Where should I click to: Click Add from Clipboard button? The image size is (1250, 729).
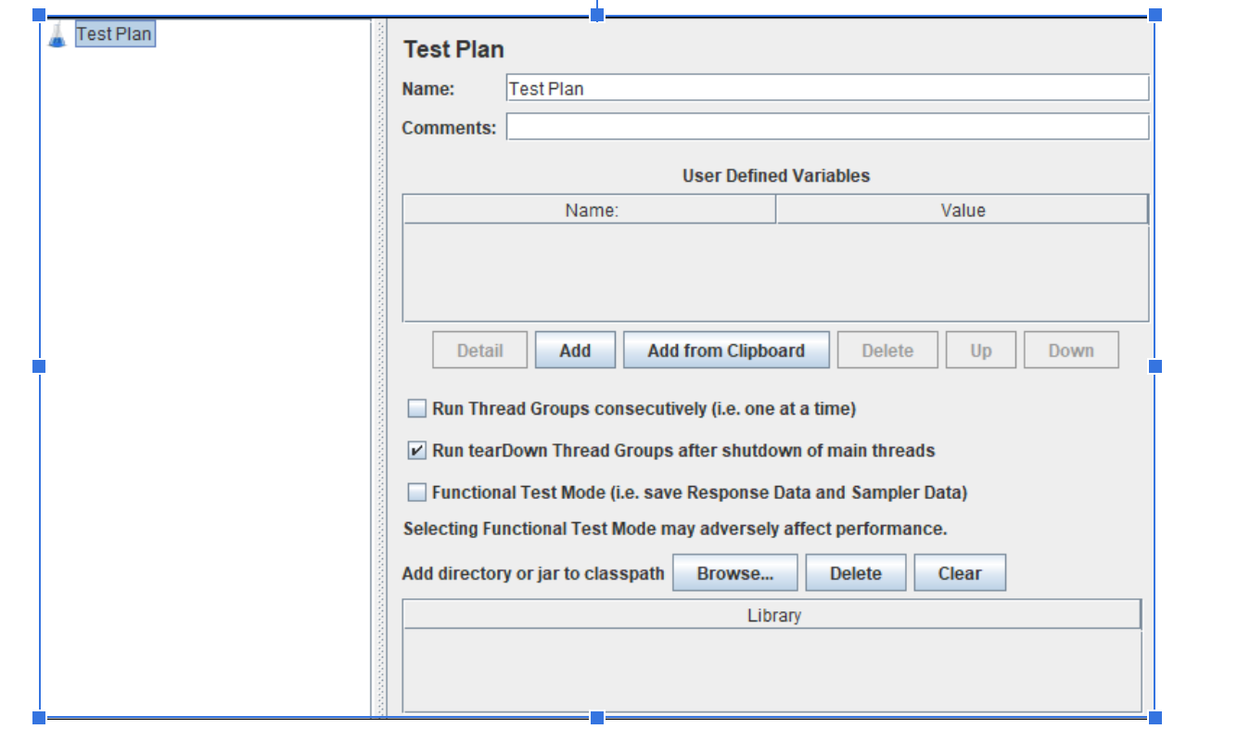point(726,351)
